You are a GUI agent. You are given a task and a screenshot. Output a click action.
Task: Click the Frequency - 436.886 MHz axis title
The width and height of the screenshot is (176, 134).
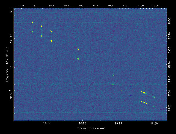click(7, 65)
